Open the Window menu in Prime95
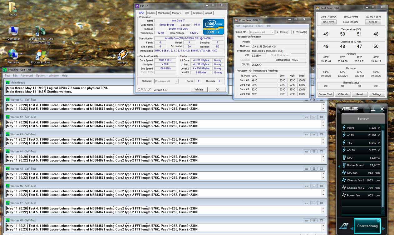Screen dimensions: 394x235 click(54, 76)
